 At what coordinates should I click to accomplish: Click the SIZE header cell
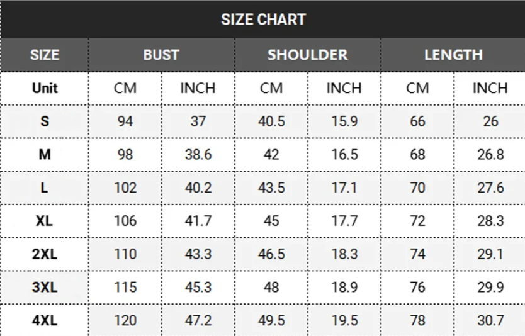45,55
